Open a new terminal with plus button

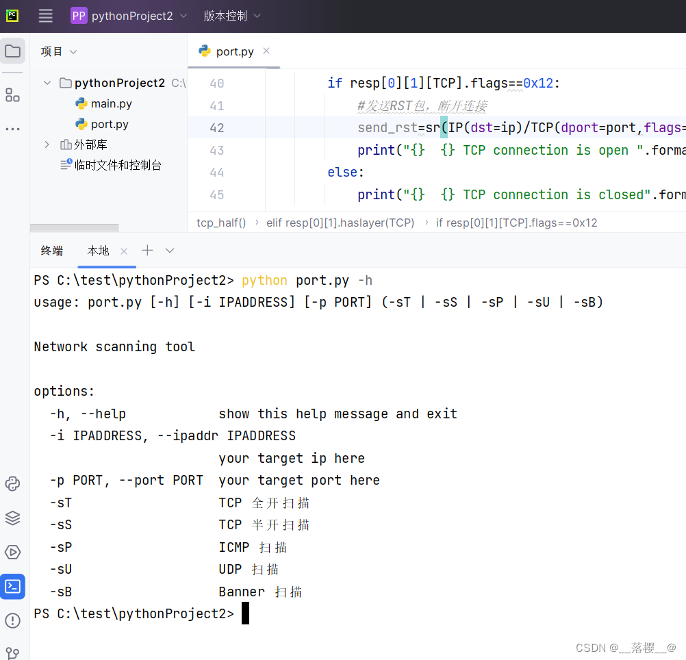pos(147,251)
